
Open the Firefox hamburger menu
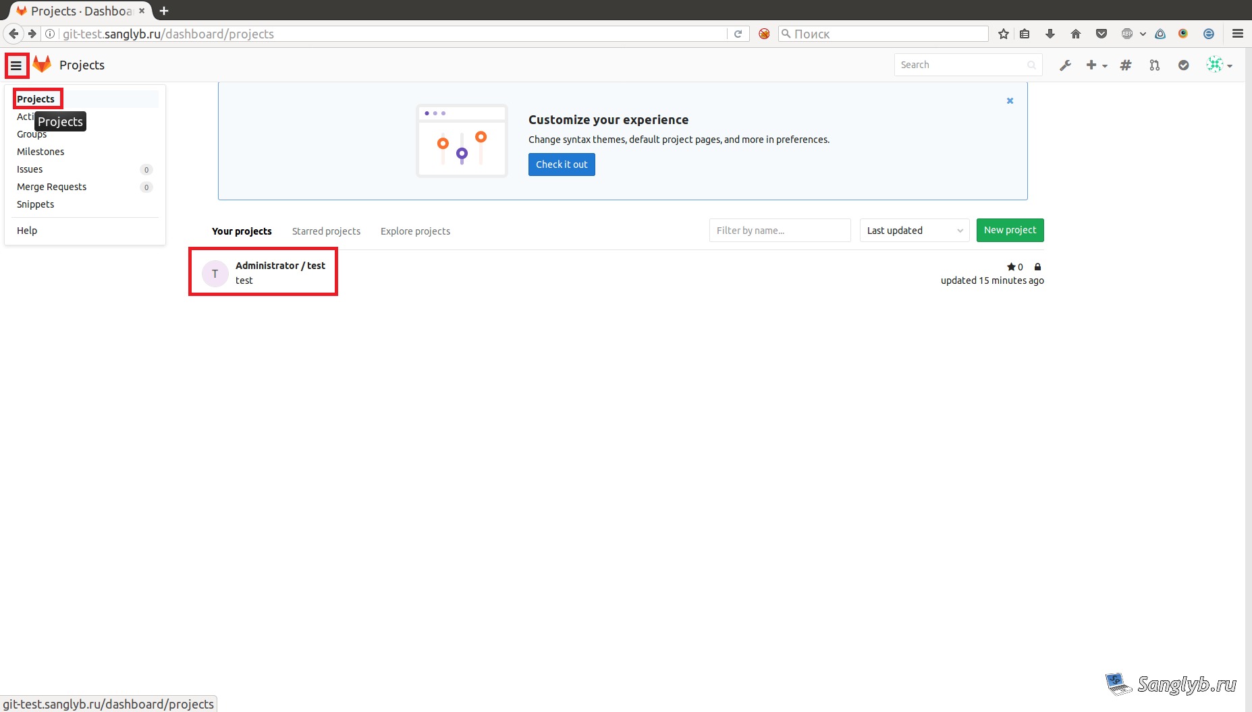click(1237, 34)
